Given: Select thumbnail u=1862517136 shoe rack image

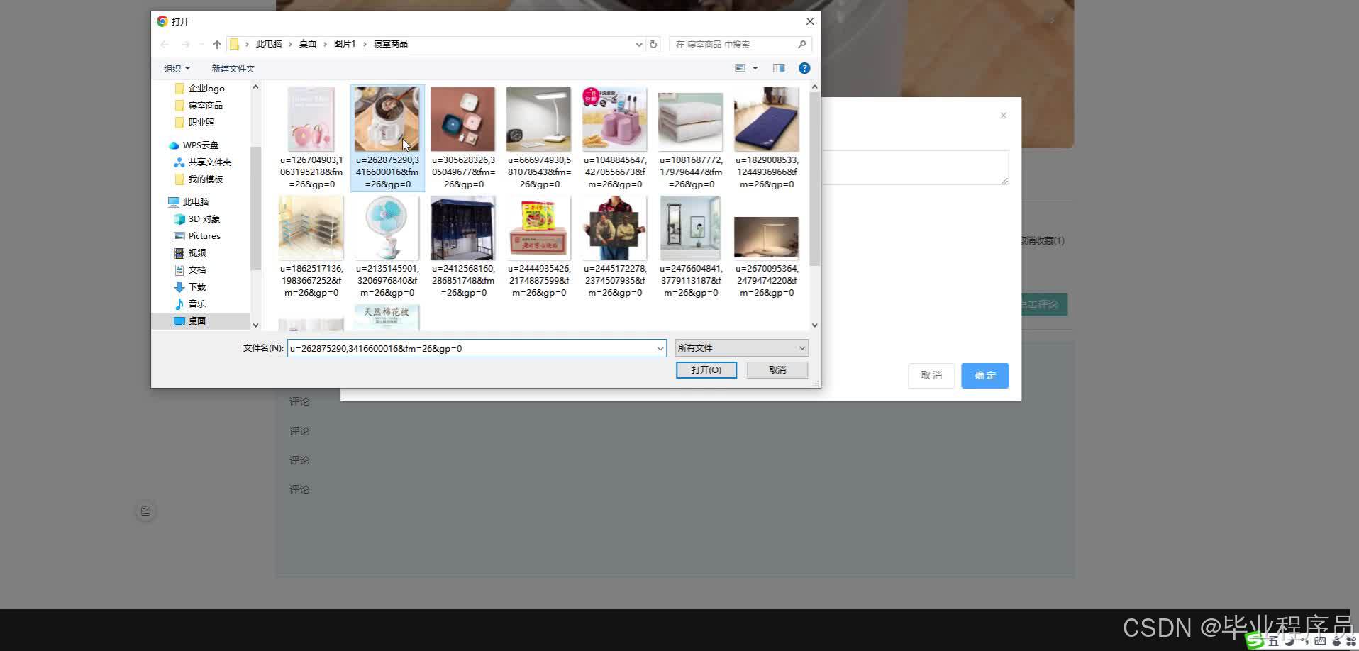Looking at the screenshot, I should coord(311,228).
